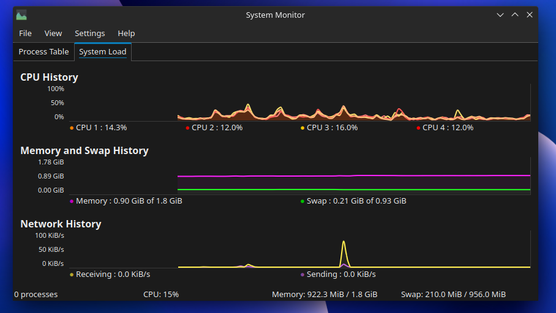Select the System Load tab
This screenshot has height=313, width=556.
103,52
